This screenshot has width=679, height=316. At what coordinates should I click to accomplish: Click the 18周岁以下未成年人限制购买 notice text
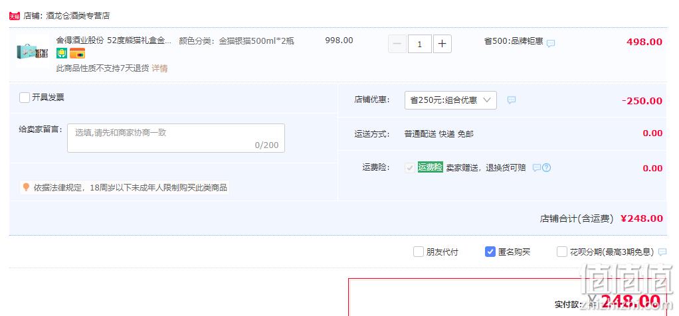tap(130, 187)
